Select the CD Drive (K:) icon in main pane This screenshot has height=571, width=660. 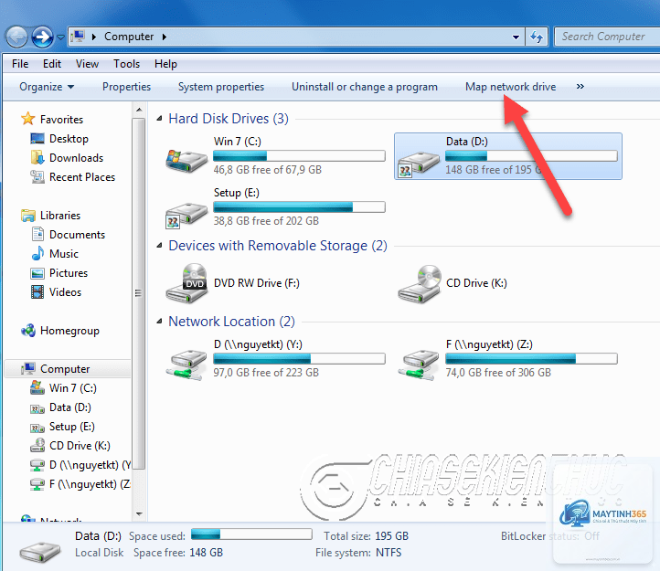click(420, 284)
